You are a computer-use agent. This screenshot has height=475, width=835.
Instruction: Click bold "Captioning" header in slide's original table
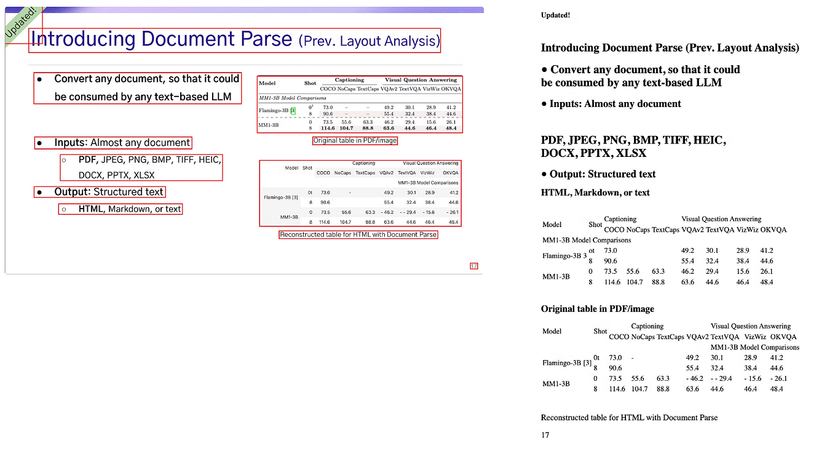[x=349, y=80]
